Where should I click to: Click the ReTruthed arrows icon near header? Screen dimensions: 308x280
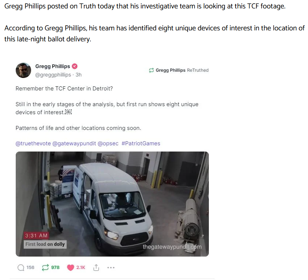click(x=151, y=70)
